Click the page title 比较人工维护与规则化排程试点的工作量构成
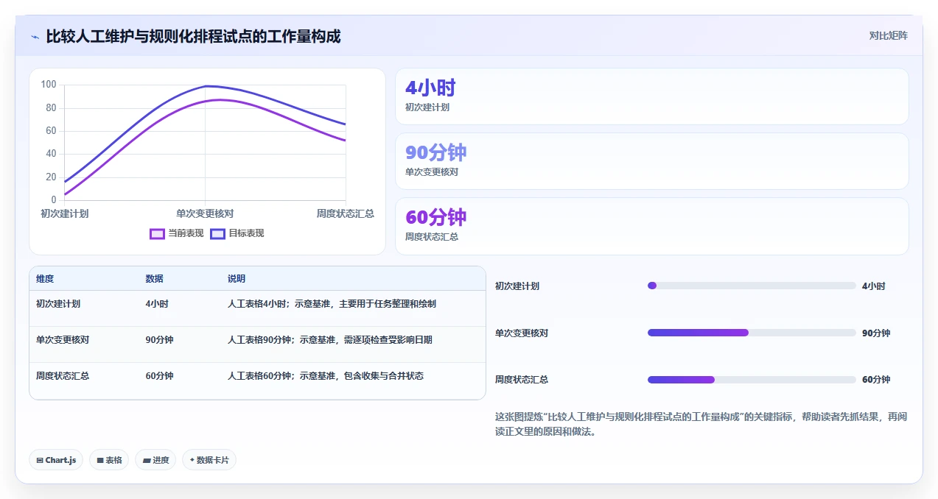 pyautogui.click(x=193, y=36)
